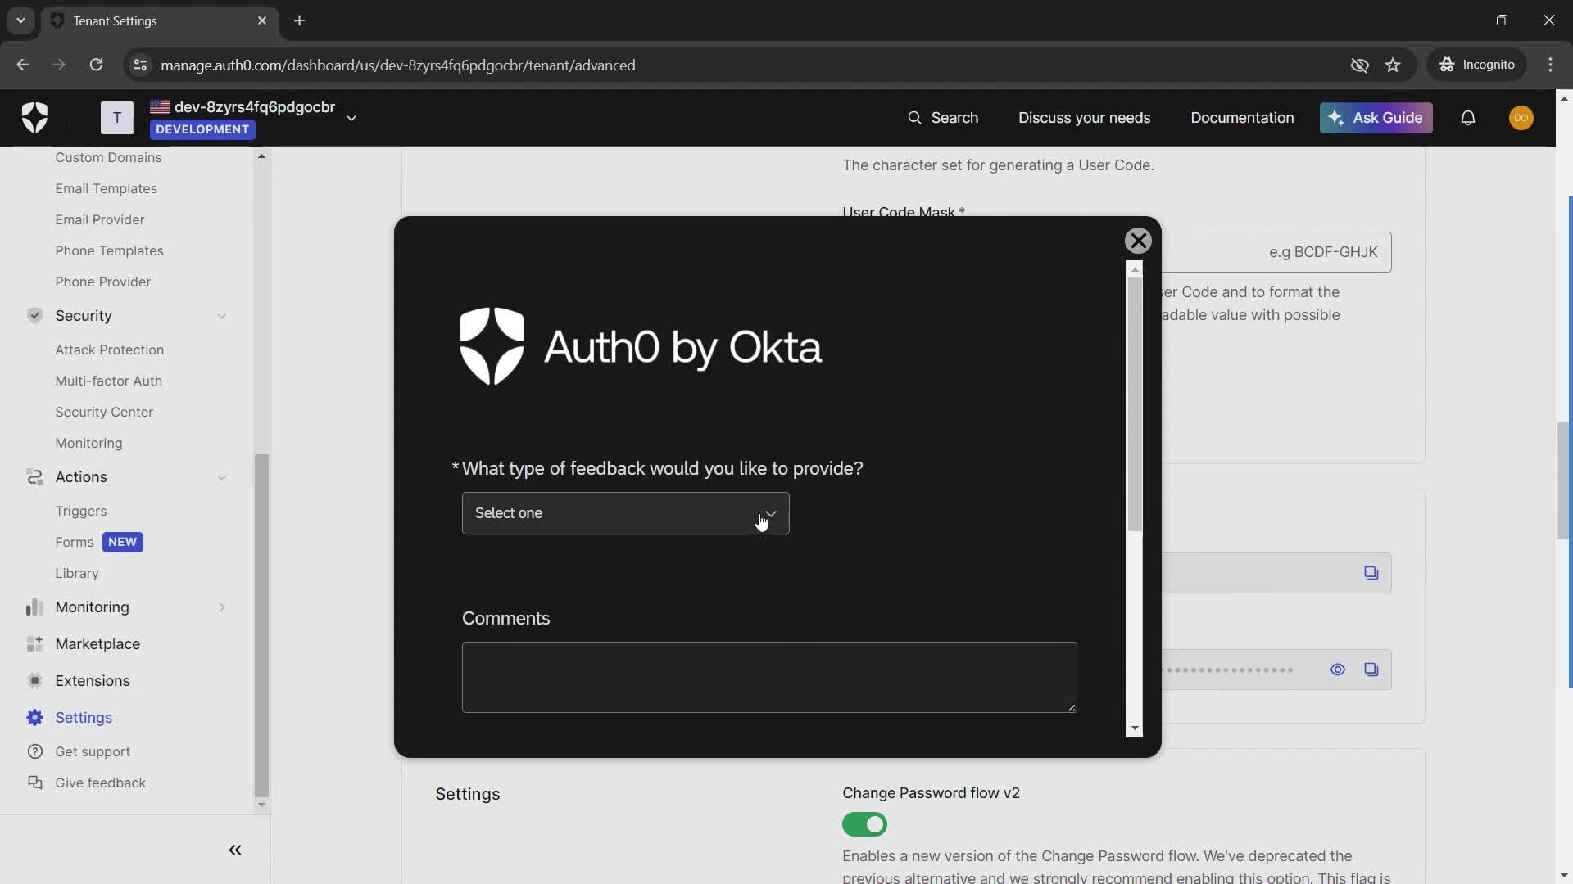The height and width of the screenshot is (884, 1573).
Task: Open Get support link
Action: click(x=93, y=751)
